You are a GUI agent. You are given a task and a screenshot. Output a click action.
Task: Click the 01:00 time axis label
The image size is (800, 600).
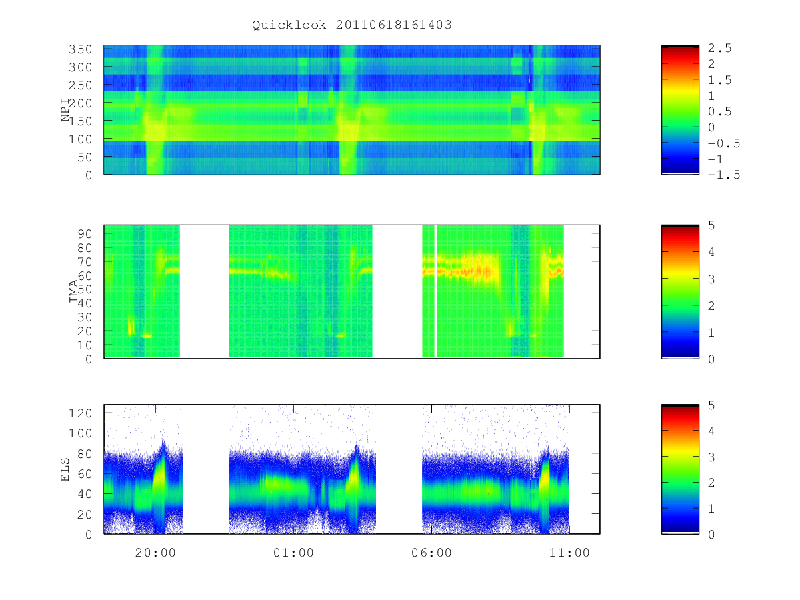click(294, 553)
